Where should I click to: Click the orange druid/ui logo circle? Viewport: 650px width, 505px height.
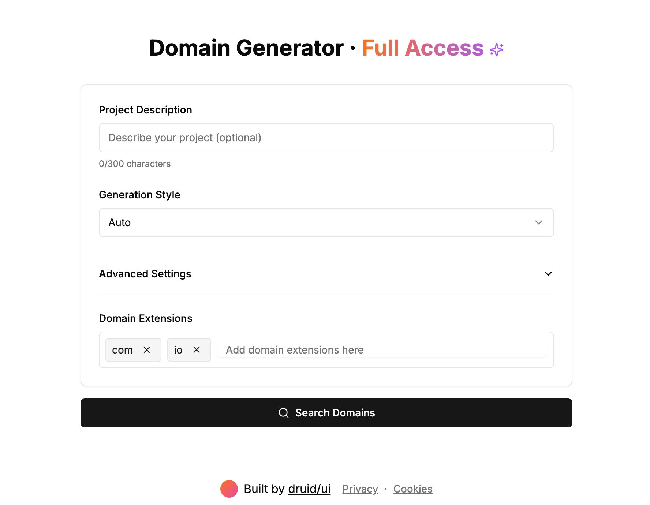[229, 489]
